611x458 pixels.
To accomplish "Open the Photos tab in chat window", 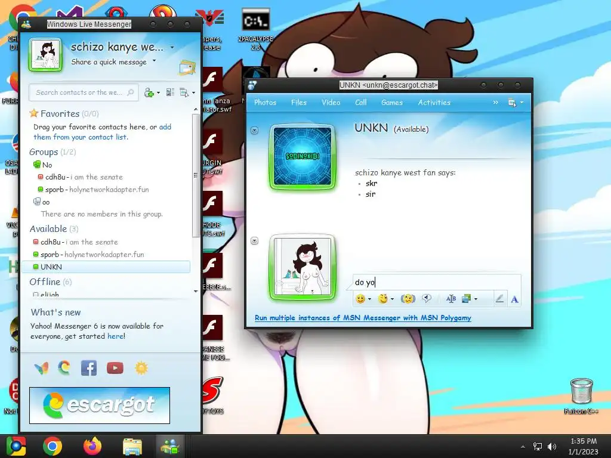I will (x=265, y=103).
